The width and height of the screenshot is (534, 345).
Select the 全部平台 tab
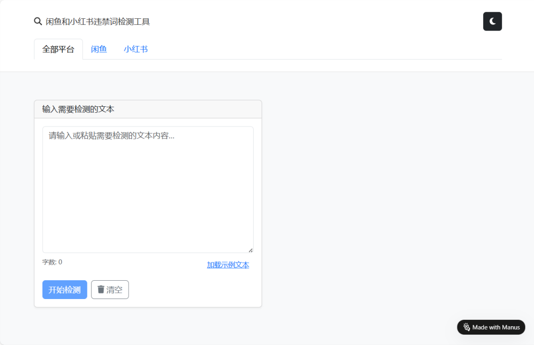tap(58, 49)
